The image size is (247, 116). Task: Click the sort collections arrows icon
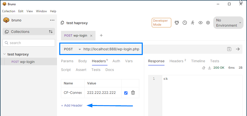click(51, 32)
